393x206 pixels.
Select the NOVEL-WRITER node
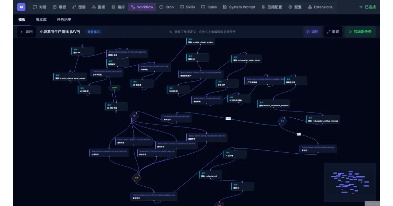tap(177, 118)
